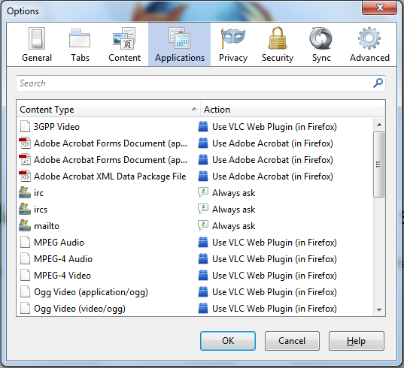404x368 pixels.
Task: Open the Content settings icon
Action: (124, 38)
